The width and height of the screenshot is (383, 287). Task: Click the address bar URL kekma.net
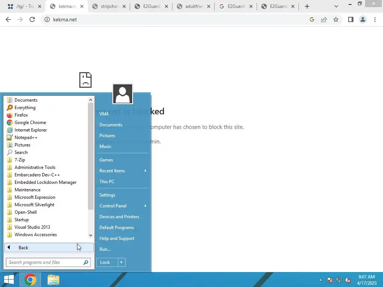pos(65,19)
